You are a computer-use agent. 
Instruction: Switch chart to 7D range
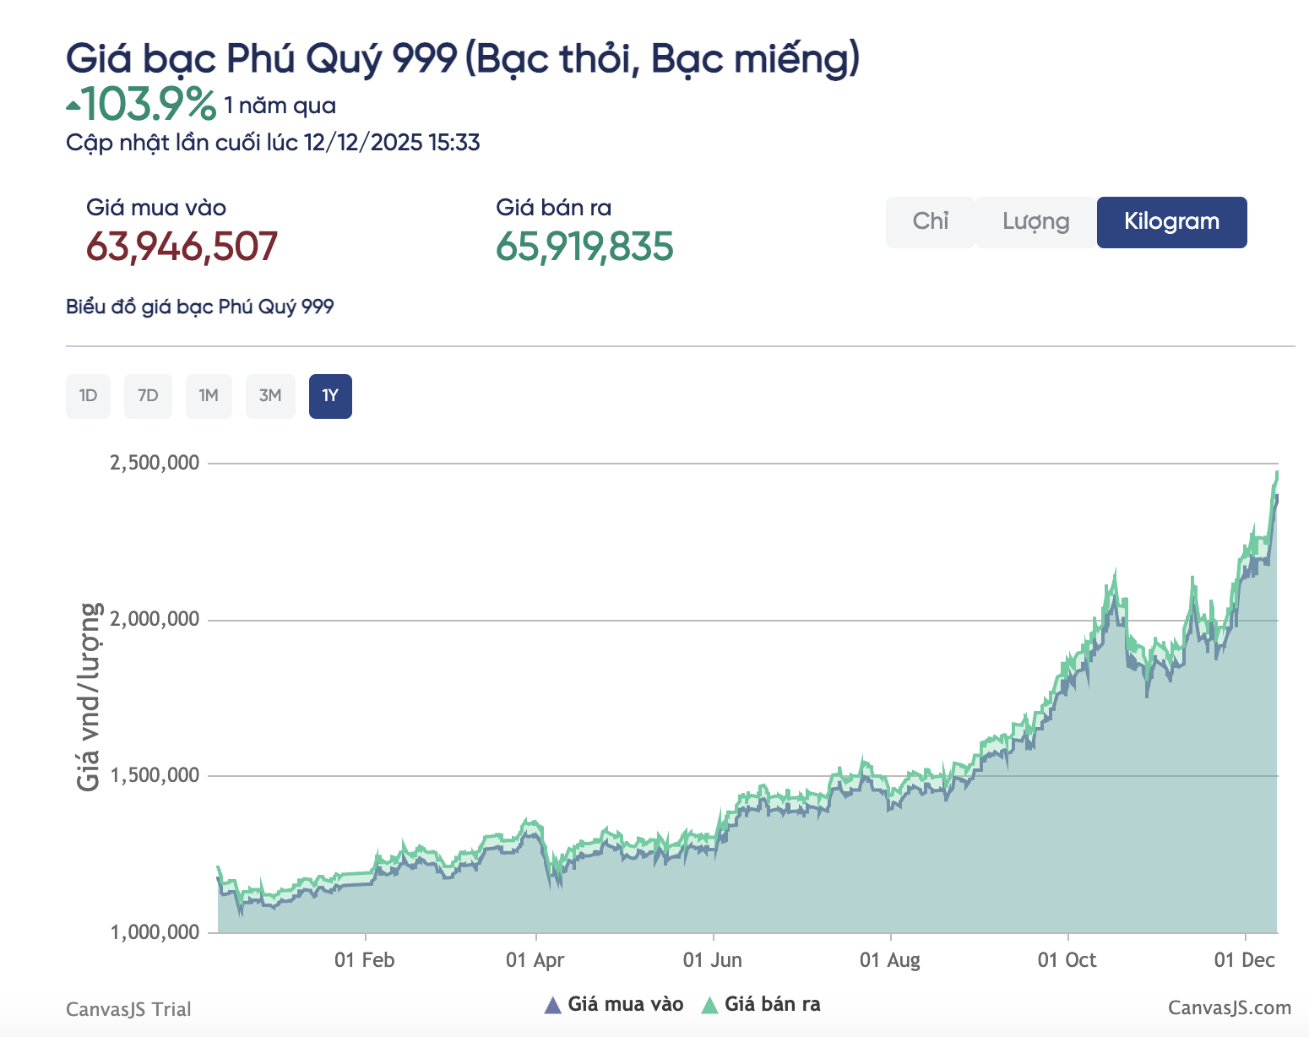pyautogui.click(x=148, y=396)
